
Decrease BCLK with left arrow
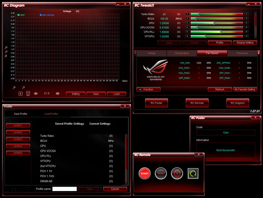pos(187,18)
